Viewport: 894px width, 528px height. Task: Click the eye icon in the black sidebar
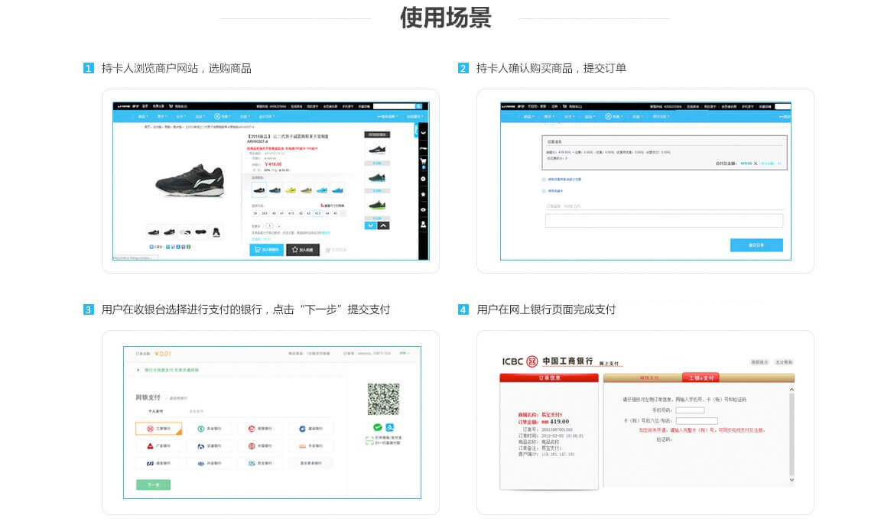(x=423, y=209)
